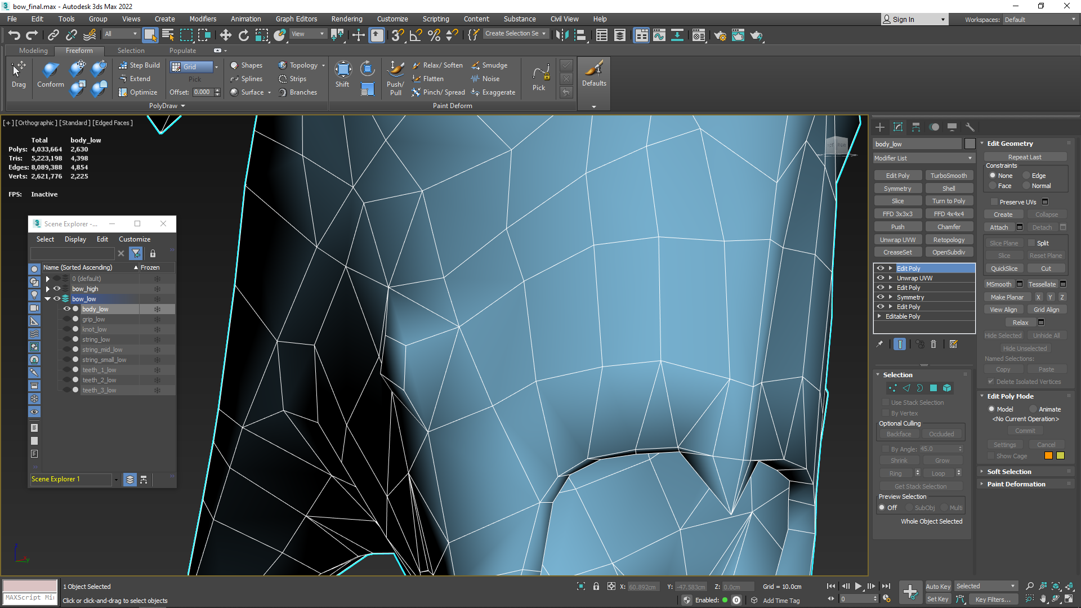Image resolution: width=1081 pixels, height=608 pixels.
Task: Click the Relax/Soften tool icon
Action: 415,65
